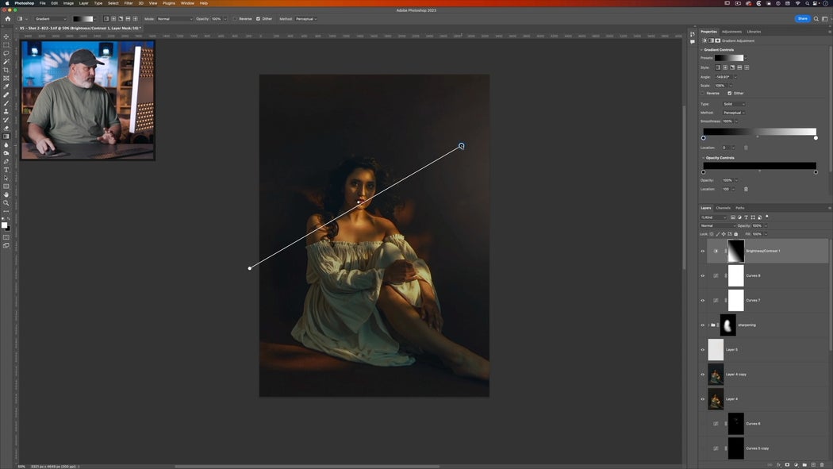Enable the Reverse checkbox in Properties

[x=702, y=93]
